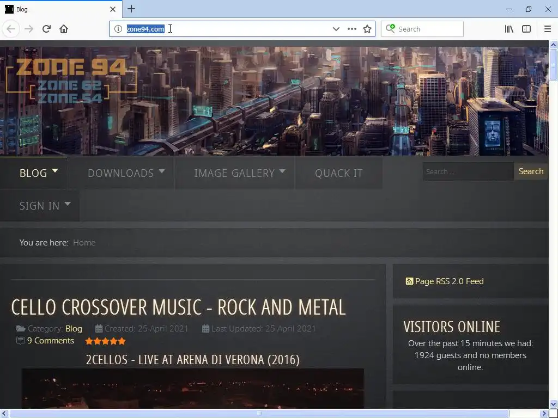Click the website search input field
This screenshot has width=558, height=418.
[x=468, y=171]
